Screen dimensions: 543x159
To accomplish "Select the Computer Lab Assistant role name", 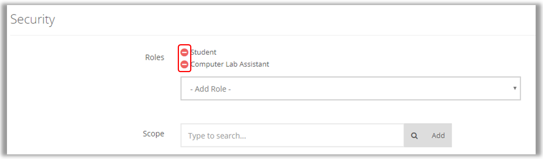I will pos(230,64).
